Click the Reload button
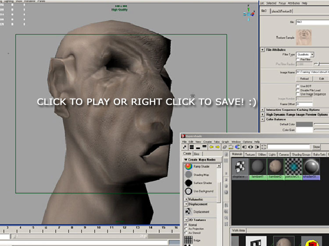The width and height of the screenshot is (329, 246). (x=304, y=78)
